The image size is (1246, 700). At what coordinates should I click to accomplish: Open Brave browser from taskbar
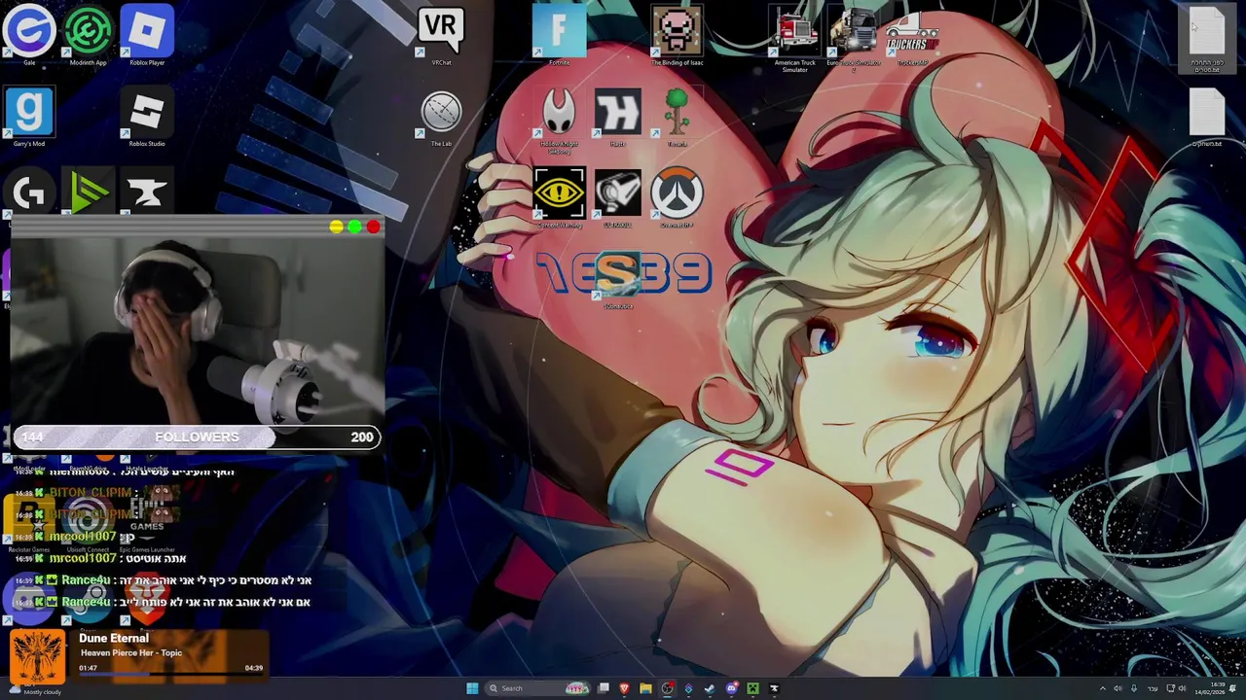(624, 688)
